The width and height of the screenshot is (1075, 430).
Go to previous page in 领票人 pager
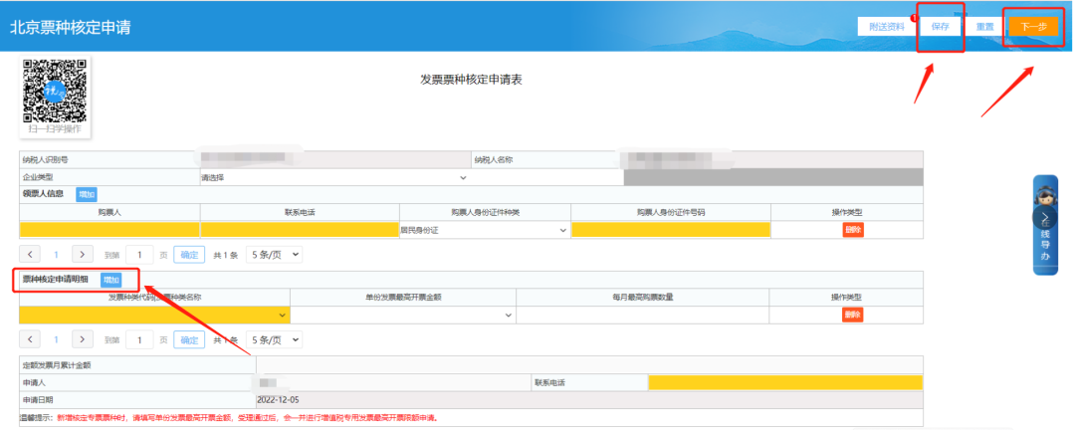click(31, 255)
